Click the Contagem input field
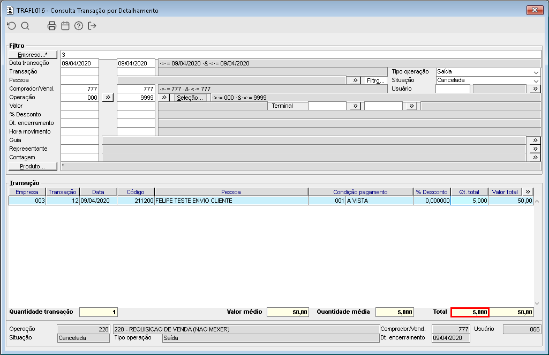 80,157
